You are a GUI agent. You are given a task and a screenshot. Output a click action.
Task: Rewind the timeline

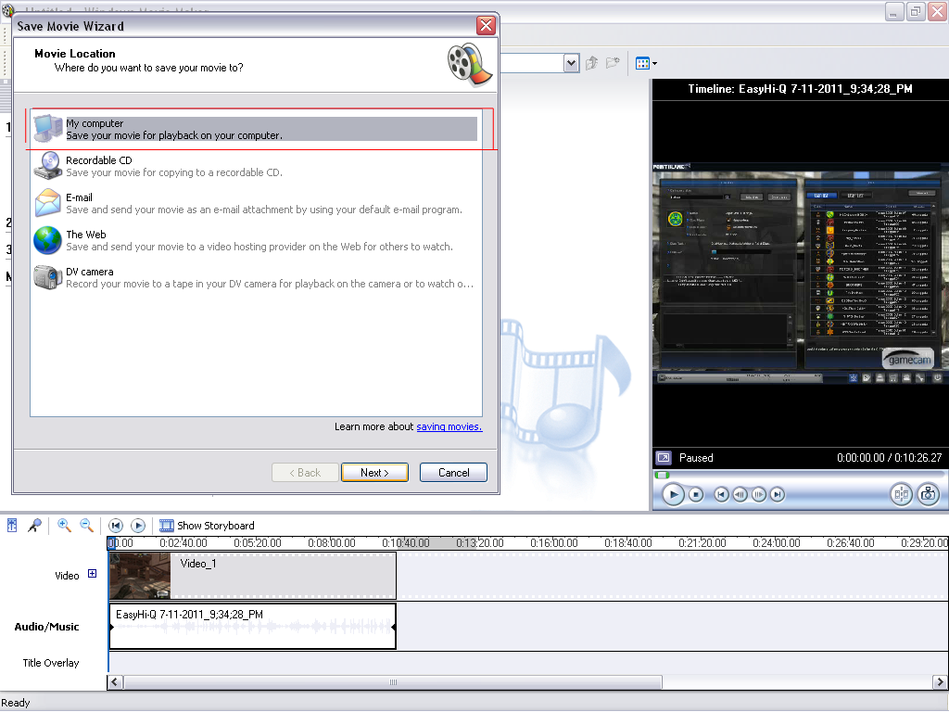pos(116,526)
